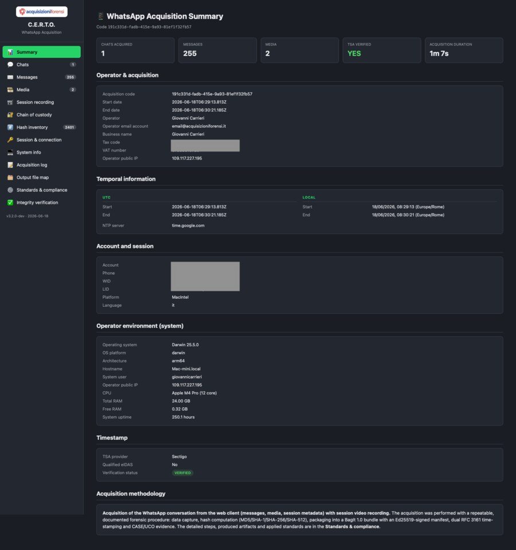This screenshot has height=550, width=516.
Task: Open the System info page
Action: pyautogui.click(x=41, y=153)
